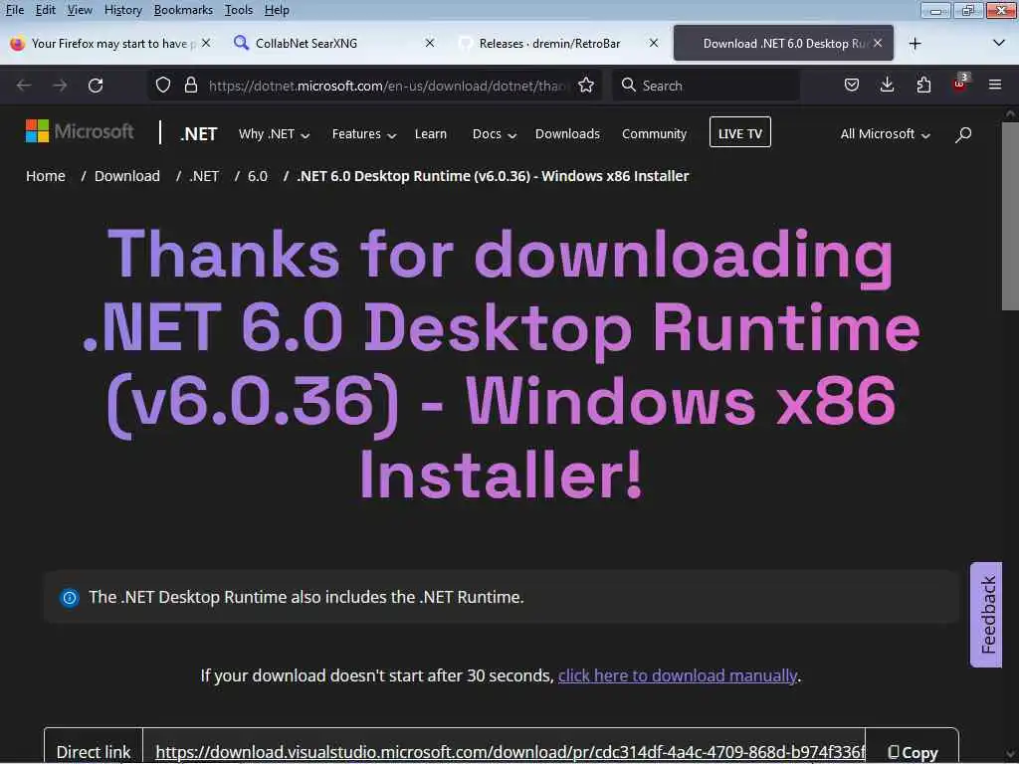Open a new tab with plus
1019x764 pixels.
tap(916, 44)
